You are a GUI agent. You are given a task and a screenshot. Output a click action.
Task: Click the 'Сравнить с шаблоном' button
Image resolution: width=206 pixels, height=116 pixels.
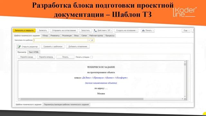coord(53,46)
